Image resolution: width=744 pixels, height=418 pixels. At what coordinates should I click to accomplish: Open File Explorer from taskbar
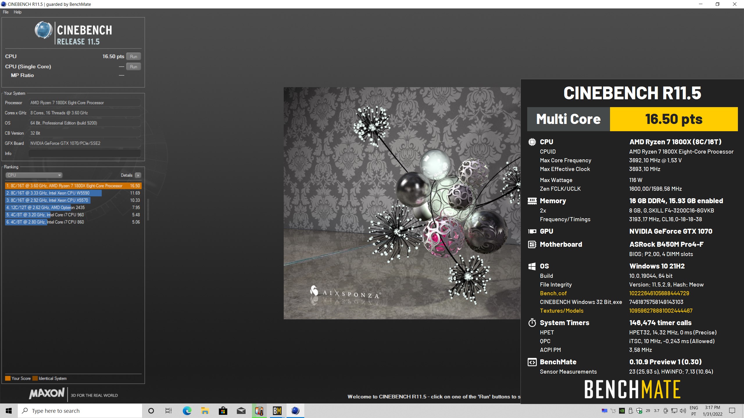(x=205, y=411)
